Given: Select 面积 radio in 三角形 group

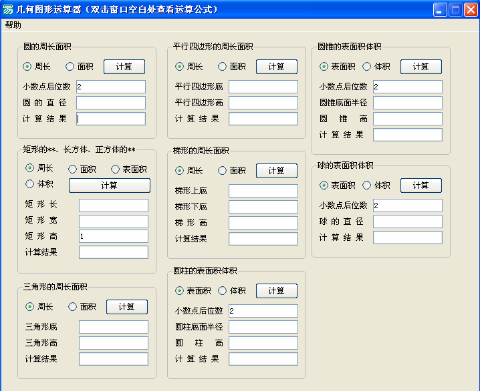Looking at the screenshot, I should point(73,307).
